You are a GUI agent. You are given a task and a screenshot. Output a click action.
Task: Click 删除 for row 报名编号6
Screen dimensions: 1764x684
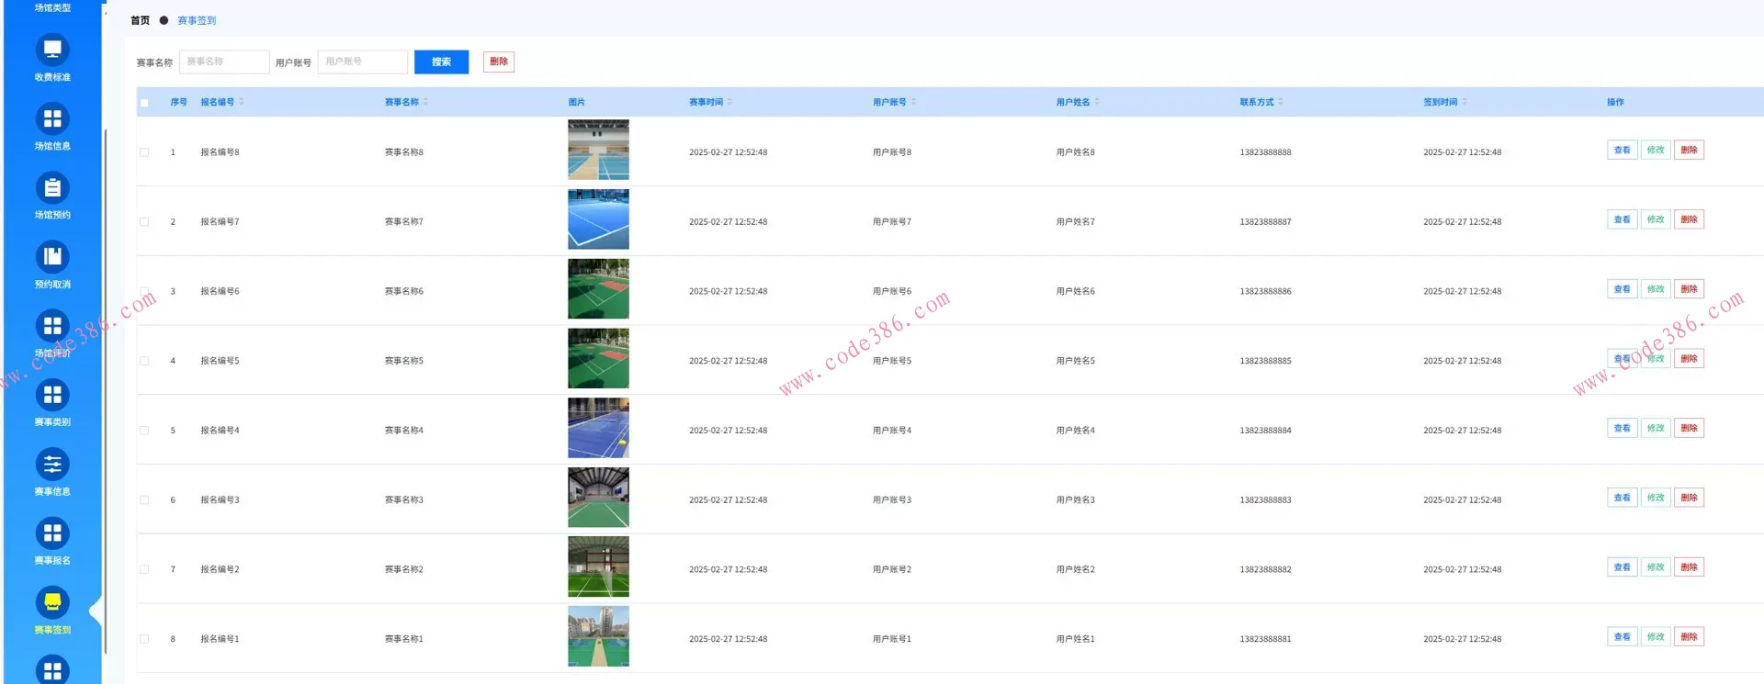pyautogui.click(x=1689, y=289)
